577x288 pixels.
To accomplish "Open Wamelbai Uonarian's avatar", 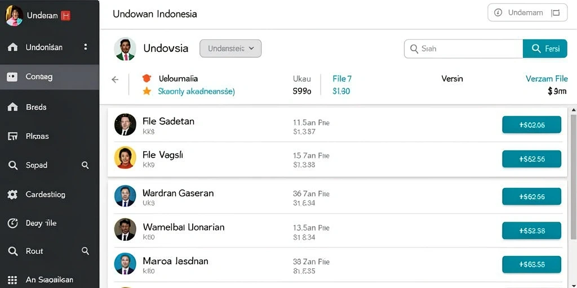I will click(x=125, y=229).
